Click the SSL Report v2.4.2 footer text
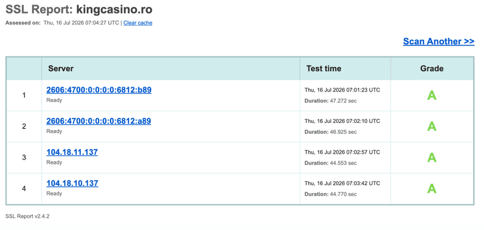The image size is (484, 230). point(27,216)
